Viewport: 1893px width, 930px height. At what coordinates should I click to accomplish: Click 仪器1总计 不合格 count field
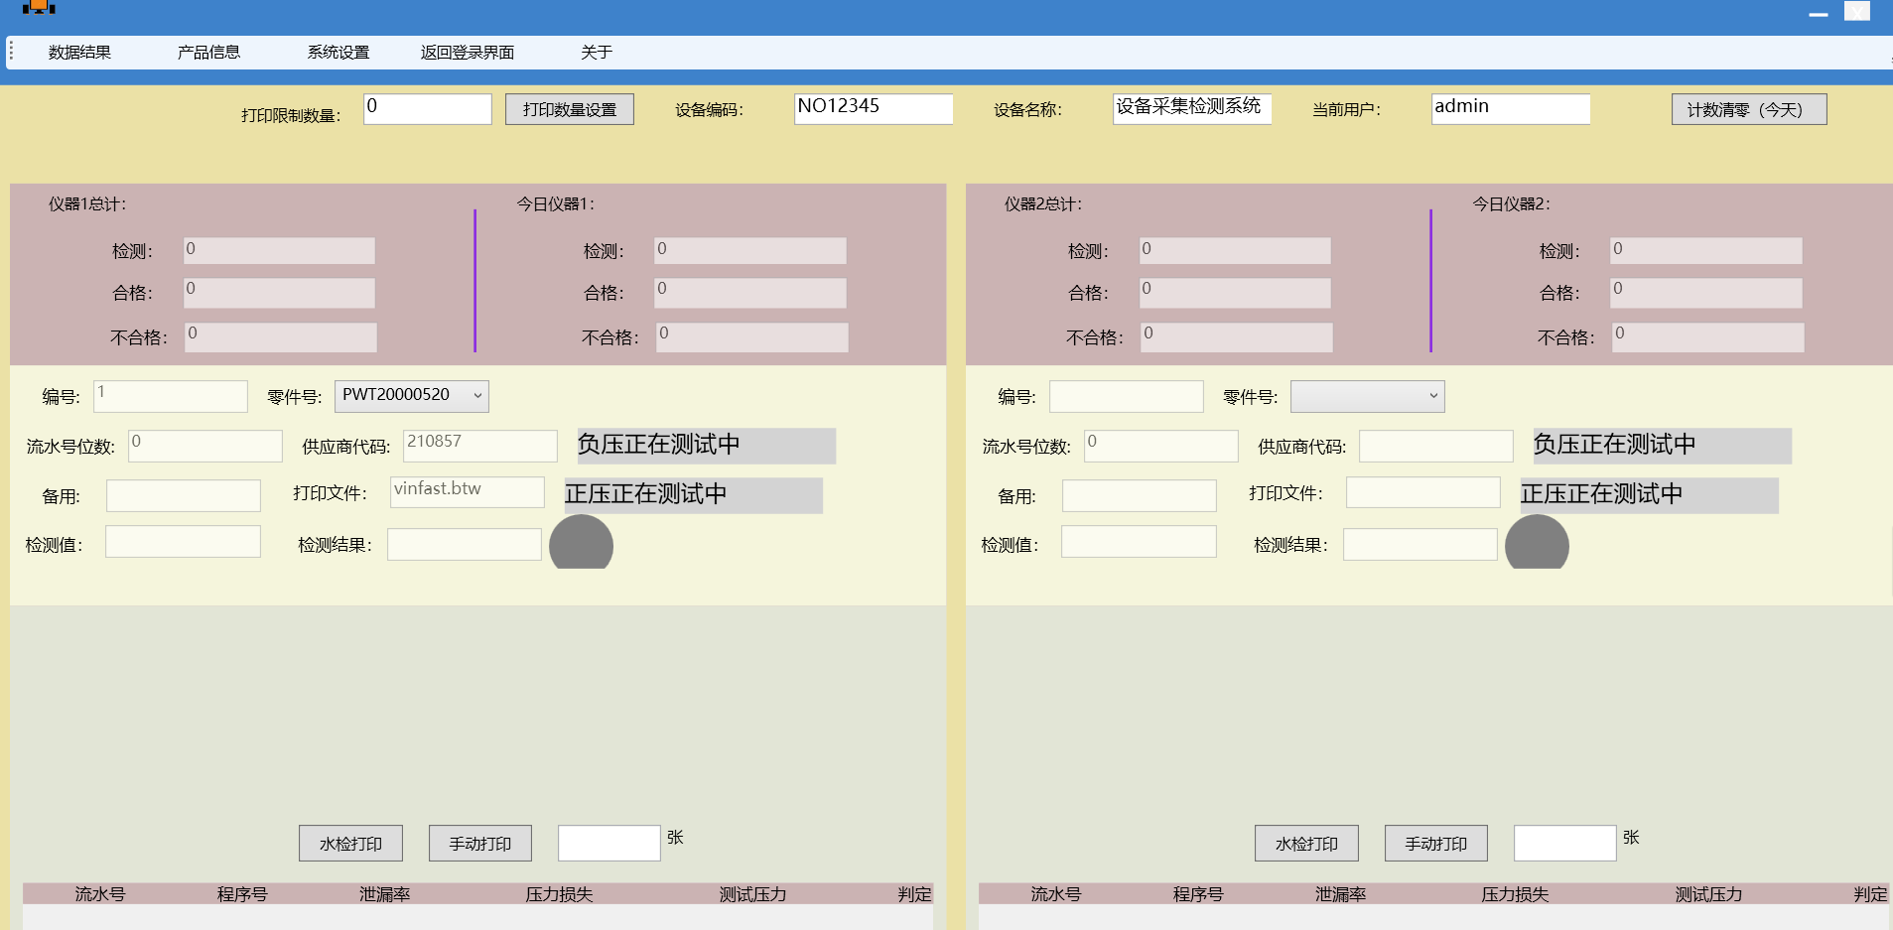click(x=281, y=337)
